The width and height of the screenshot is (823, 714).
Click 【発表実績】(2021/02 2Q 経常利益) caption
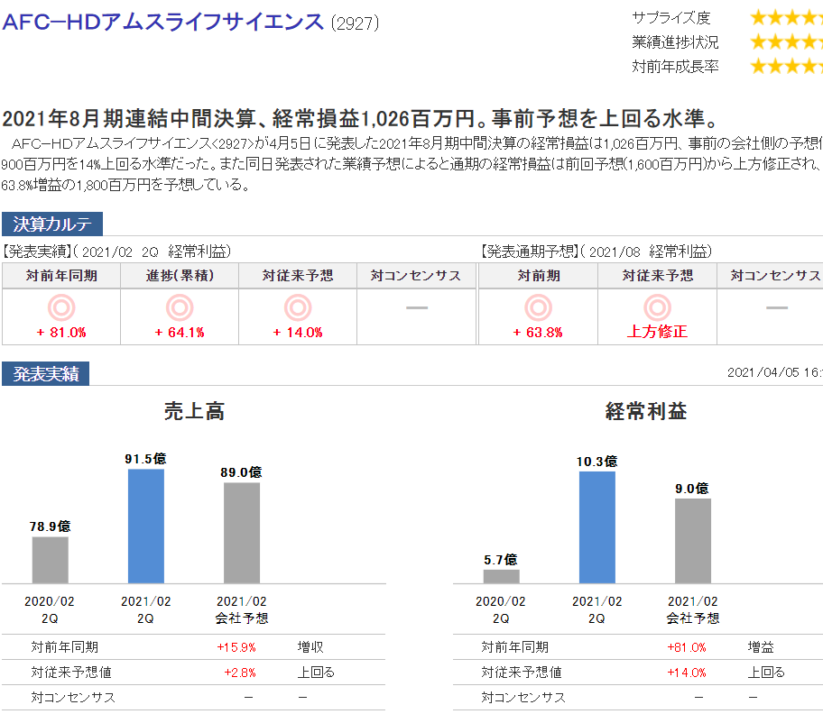click(116, 252)
